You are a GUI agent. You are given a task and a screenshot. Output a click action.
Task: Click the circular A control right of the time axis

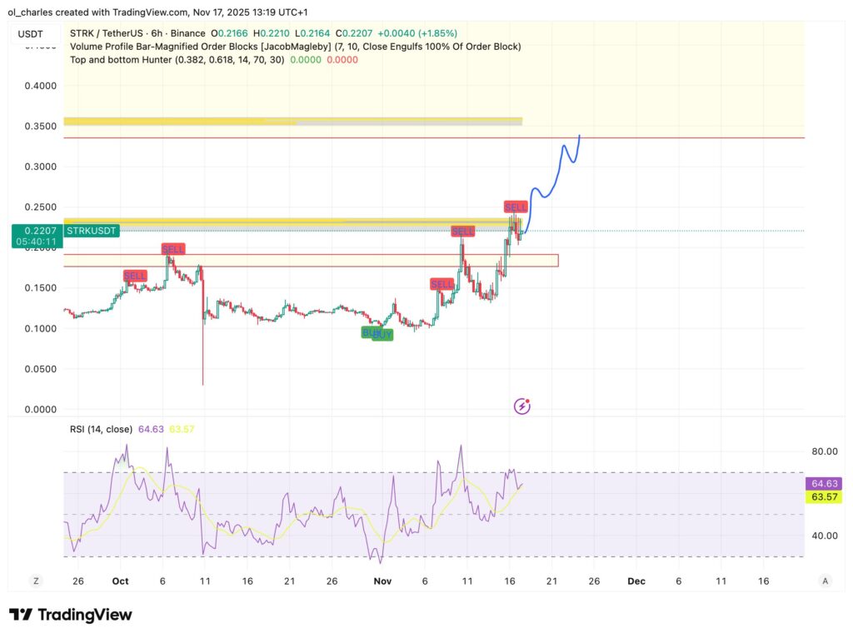pyautogui.click(x=826, y=581)
